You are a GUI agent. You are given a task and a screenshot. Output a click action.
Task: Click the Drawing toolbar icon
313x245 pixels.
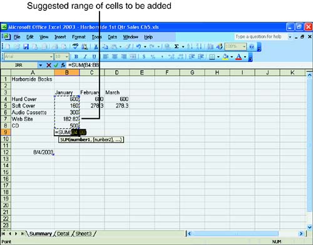point(219,46)
